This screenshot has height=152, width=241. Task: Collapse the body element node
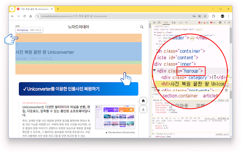(x=155, y=35)
